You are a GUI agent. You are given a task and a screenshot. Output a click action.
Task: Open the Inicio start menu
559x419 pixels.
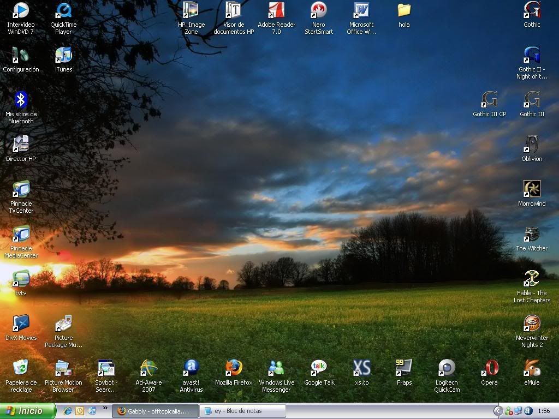point(28,411)
